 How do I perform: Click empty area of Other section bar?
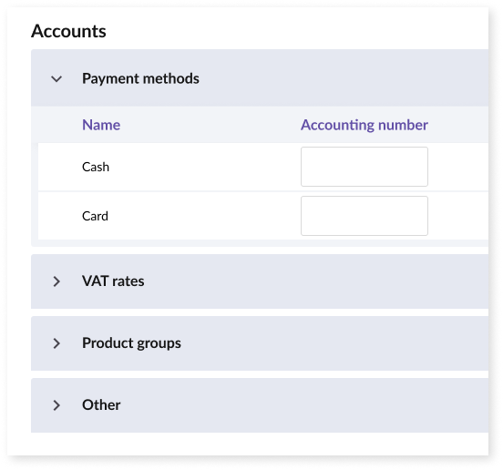tap(304, 405)
